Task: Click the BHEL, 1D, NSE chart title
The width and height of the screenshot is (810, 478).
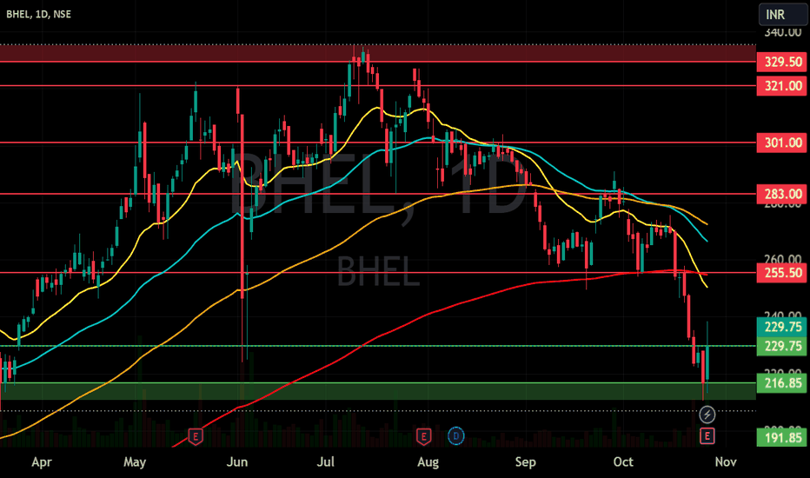Action: pos(39,15)
